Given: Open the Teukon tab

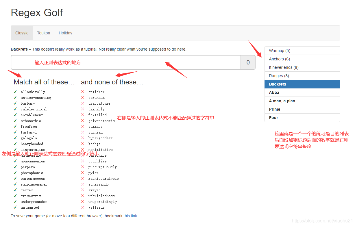Looking at the screenshot, I should click(44, 33).
